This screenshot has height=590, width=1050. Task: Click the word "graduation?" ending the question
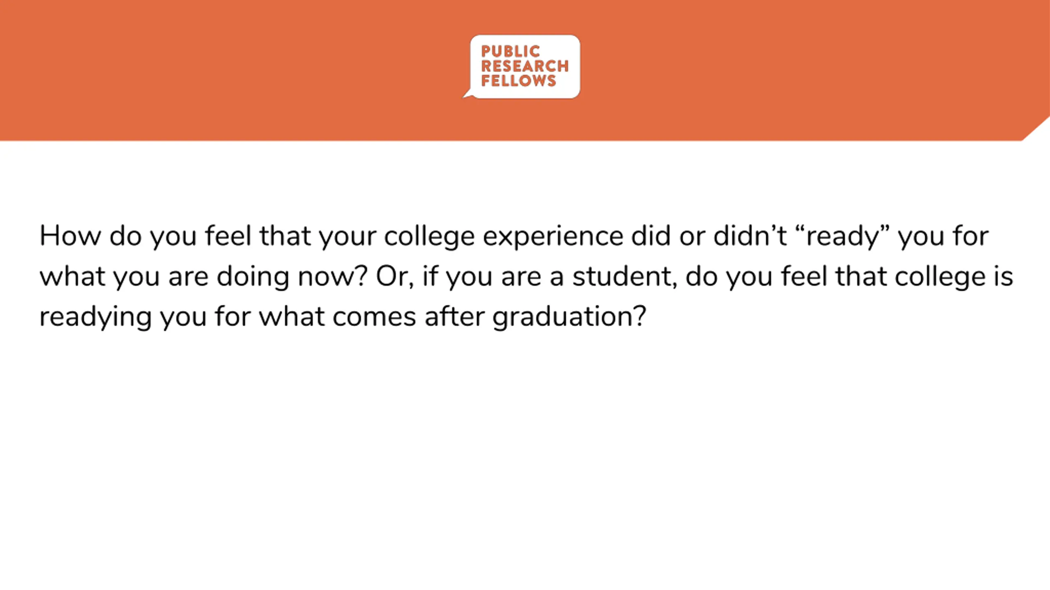point(569,318)
